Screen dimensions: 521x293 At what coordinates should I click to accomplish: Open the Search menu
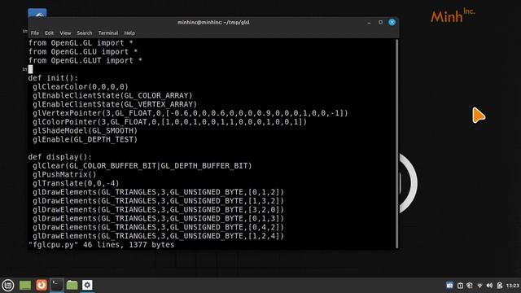click(85, 33)
